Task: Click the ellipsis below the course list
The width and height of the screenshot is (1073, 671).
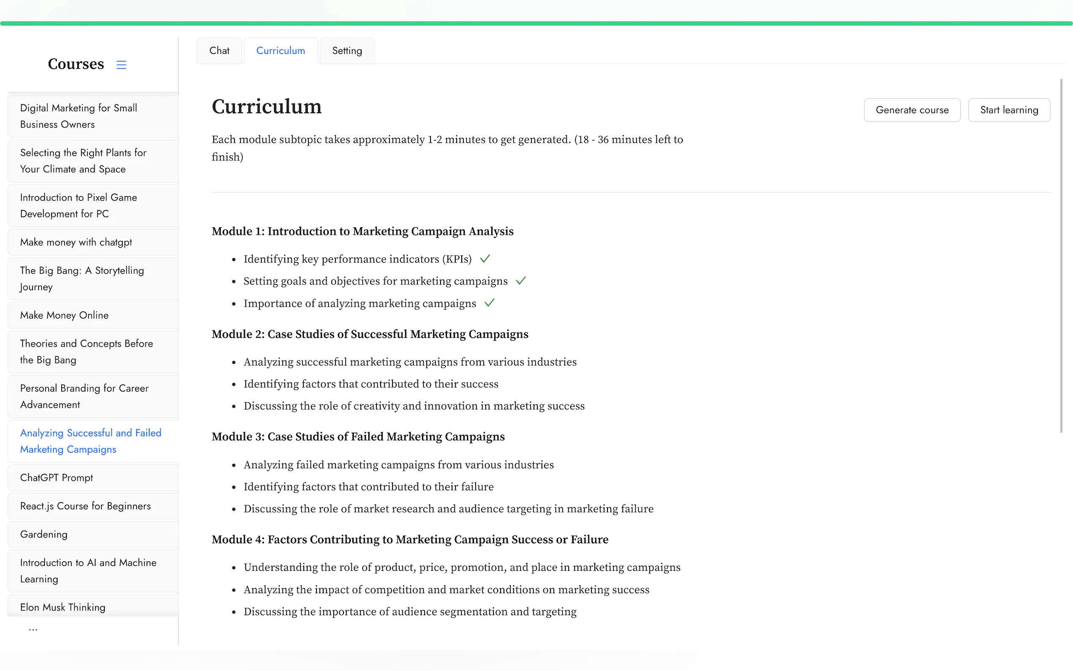Action: click(x=33, y=629)
